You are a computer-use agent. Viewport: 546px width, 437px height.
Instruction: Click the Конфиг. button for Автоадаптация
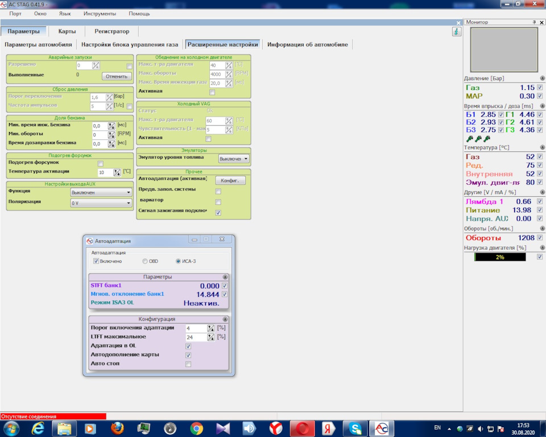point(230,180)
